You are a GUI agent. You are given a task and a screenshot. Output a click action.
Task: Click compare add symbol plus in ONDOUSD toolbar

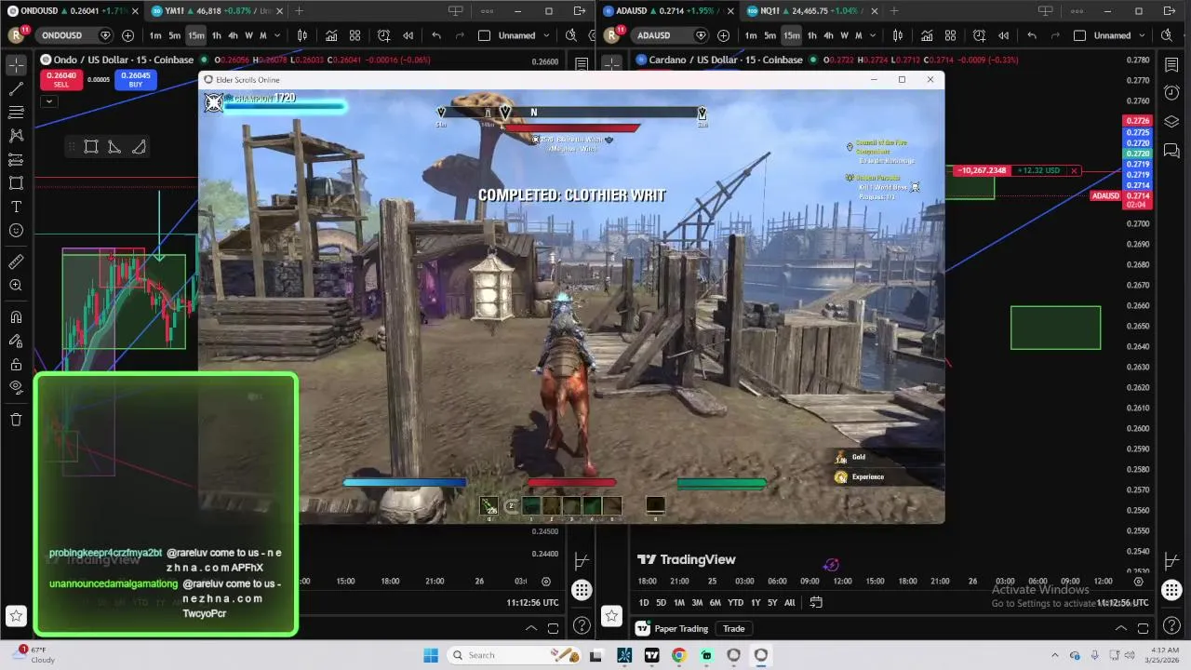coord(127,35)
